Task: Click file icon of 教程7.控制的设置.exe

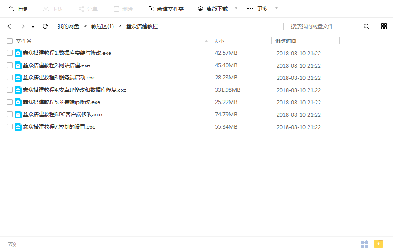Action: 18,127
